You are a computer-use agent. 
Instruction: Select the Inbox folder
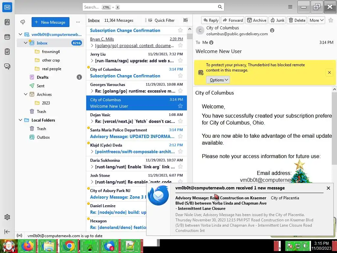click(50, 43)
